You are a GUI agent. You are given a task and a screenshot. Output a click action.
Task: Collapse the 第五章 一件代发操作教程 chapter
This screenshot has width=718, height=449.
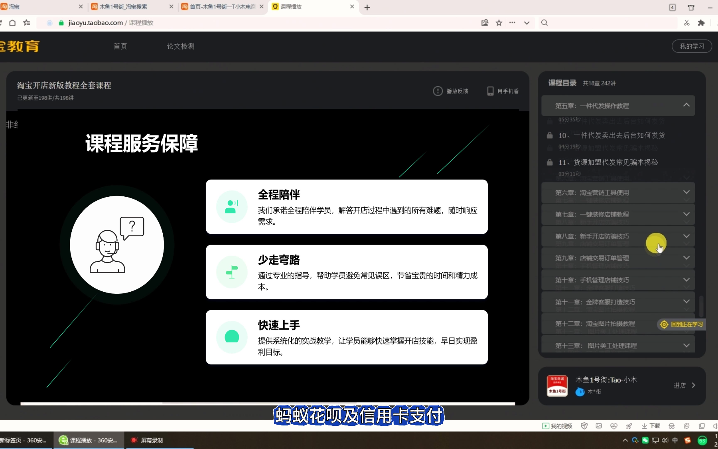tap(686, 105)
